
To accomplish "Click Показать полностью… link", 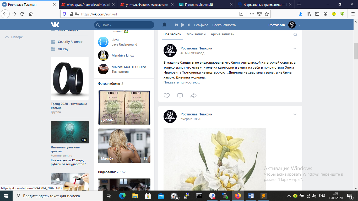I will click(182, 82).
